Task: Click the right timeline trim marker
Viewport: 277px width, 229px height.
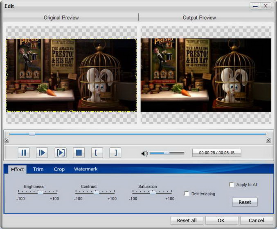Action: 268,140
